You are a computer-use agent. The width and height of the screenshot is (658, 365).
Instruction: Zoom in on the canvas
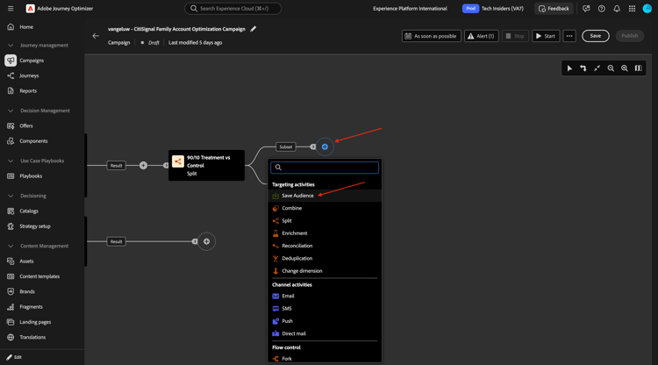(x=625, y=68)
